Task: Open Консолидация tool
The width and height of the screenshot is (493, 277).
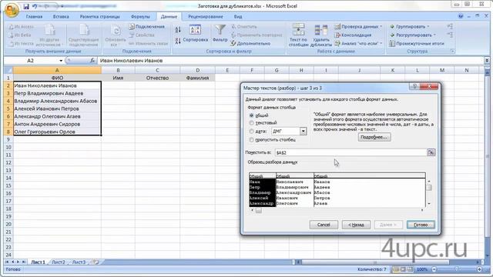Action: 353,35
